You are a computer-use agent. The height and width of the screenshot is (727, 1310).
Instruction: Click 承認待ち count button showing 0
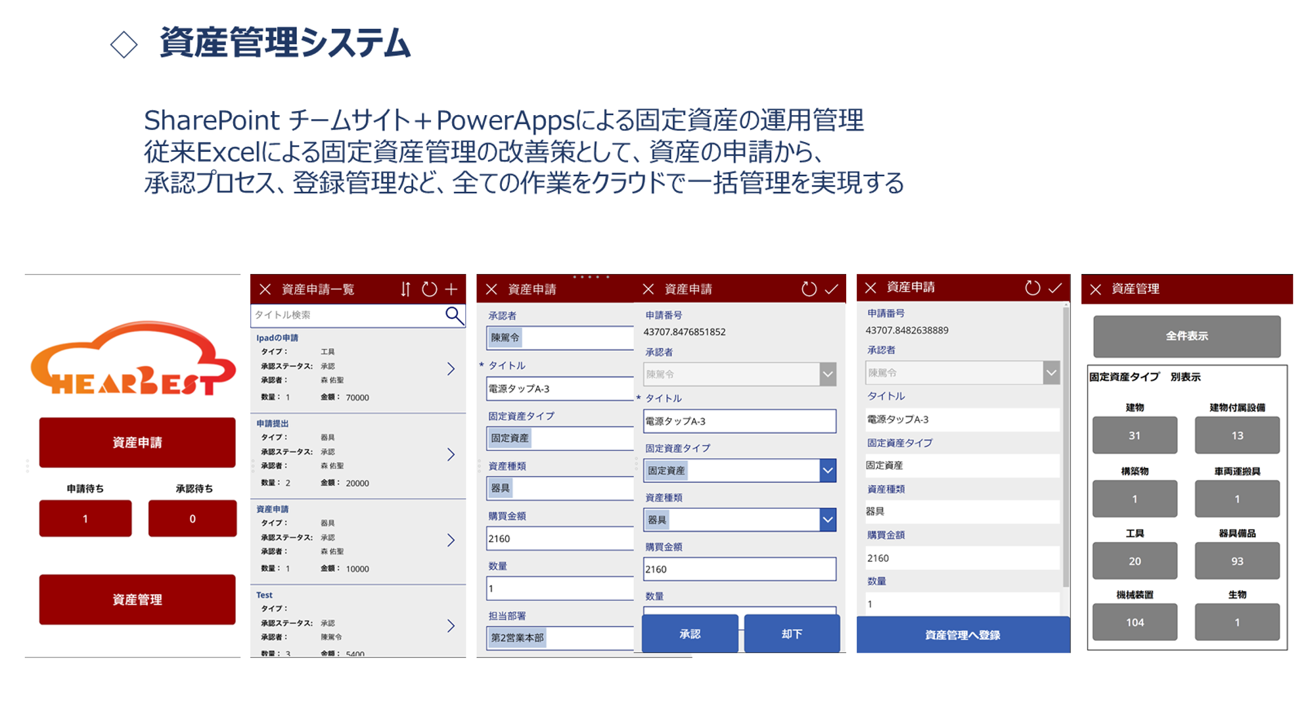click(192, 519)
